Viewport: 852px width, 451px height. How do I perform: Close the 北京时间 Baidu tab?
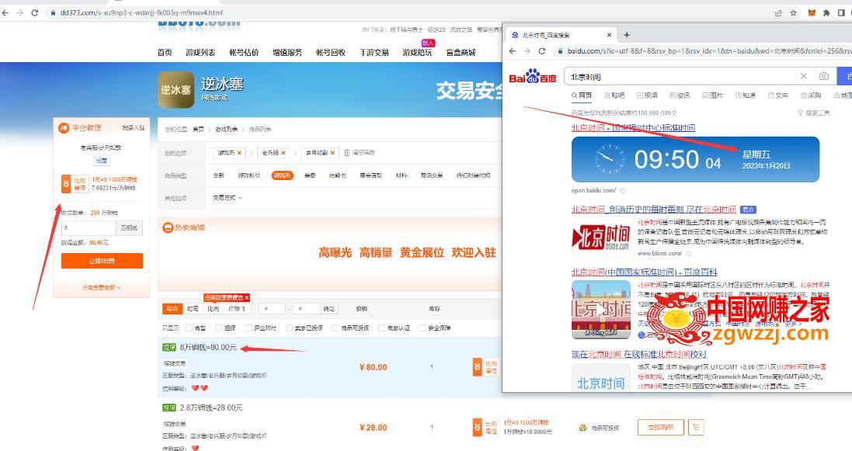coord(609,35)
